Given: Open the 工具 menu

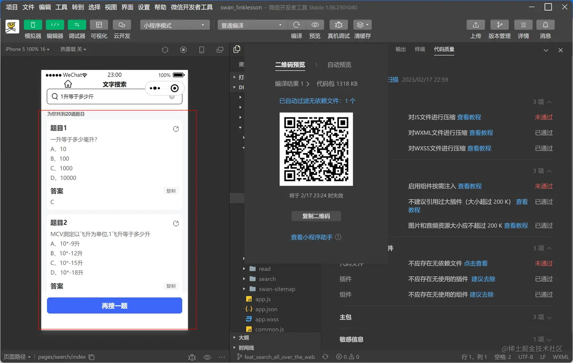Looking at the screenshot, I should (61, 7).
